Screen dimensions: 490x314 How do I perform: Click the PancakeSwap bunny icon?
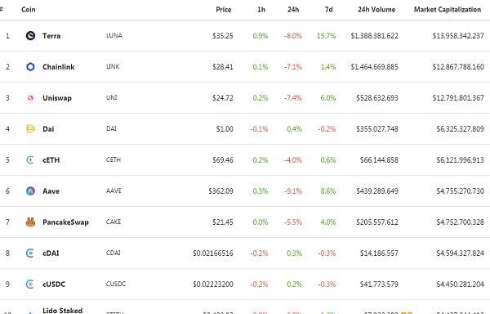30,222
